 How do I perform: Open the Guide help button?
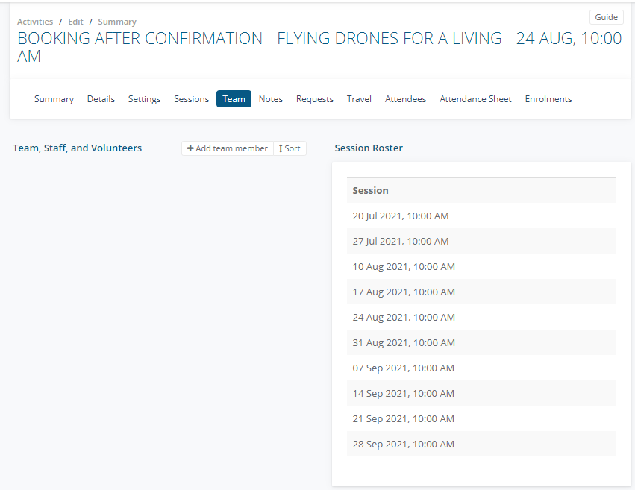606,17
